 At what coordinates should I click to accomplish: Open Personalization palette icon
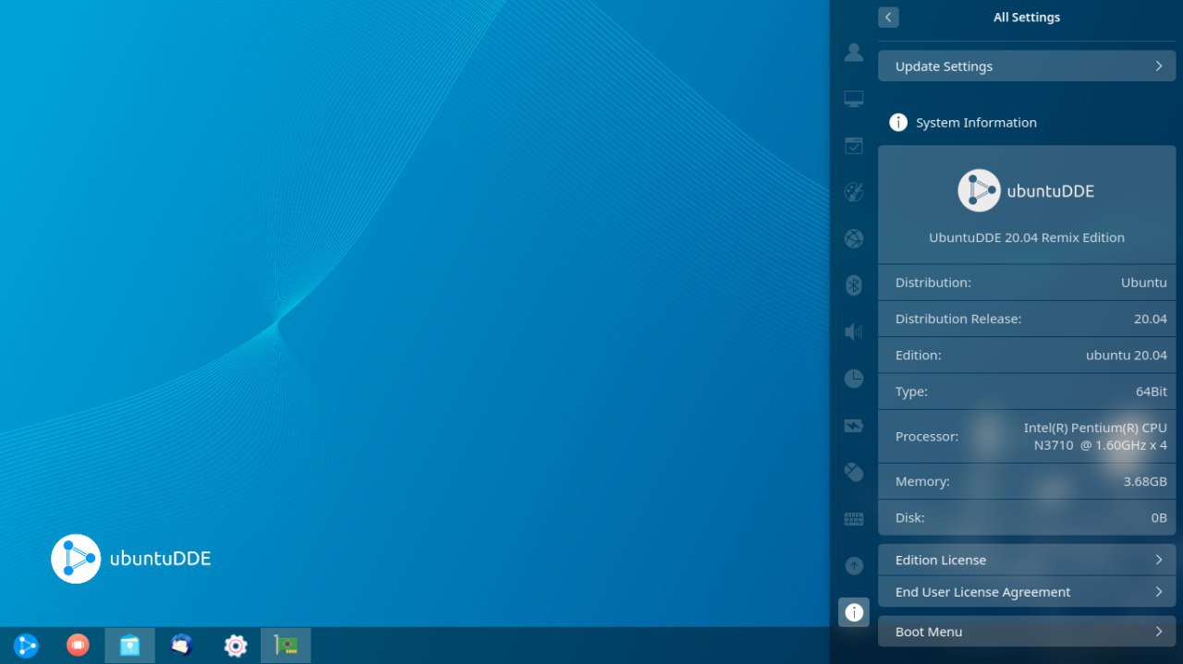pyautogui.click(x=854, y=192)
